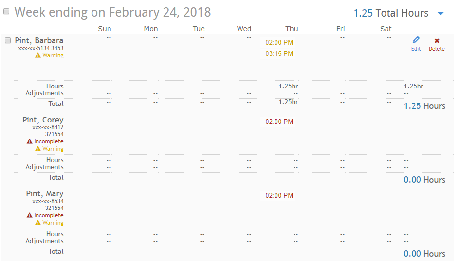Click the Pint, Corey employee name
459x261 pixels.
coord(43,120)
